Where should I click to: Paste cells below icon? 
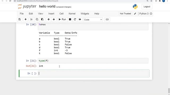coord(42,19)
